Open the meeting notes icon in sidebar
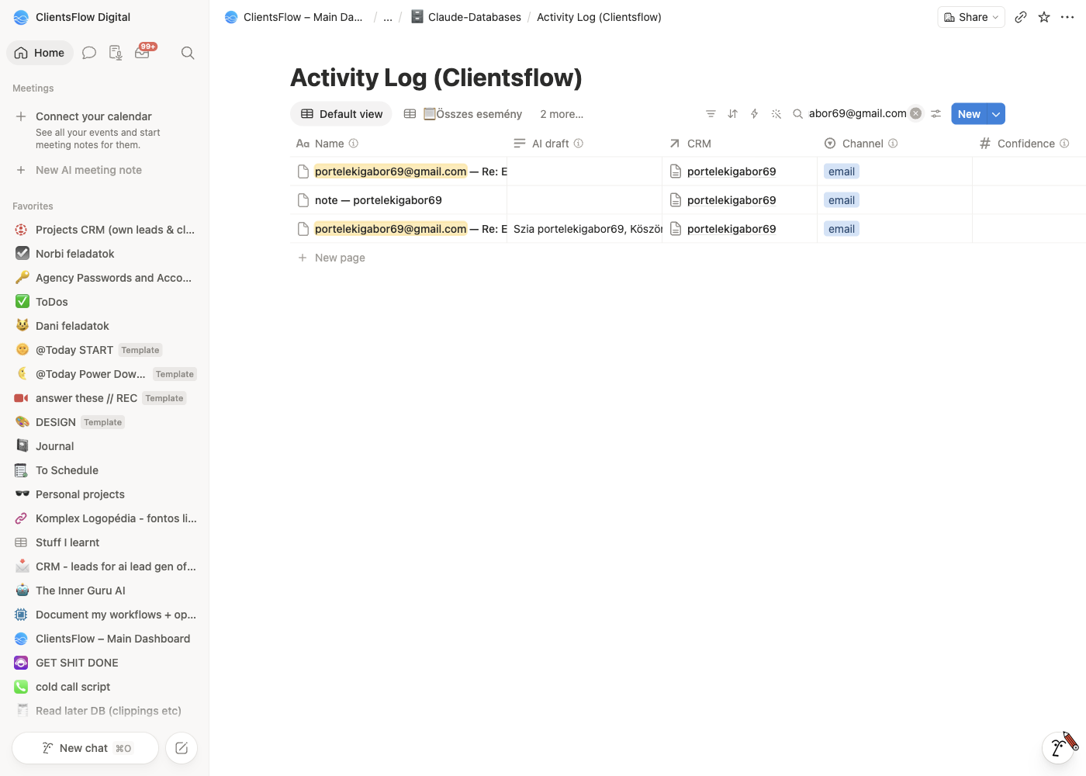The height and width of the screenshot is (776, 1086). [x=116, y=53]
